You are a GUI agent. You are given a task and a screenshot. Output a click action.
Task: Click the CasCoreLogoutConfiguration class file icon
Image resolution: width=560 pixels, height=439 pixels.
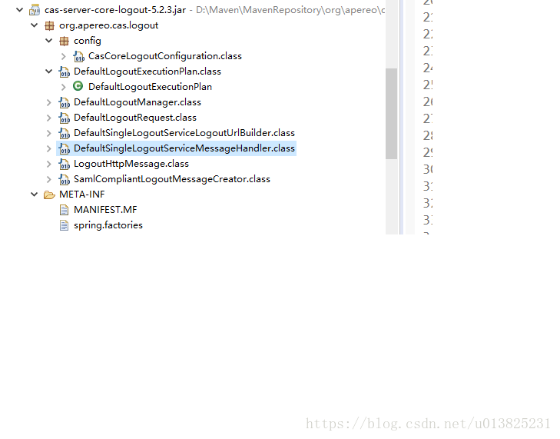[x=78, y=56]
